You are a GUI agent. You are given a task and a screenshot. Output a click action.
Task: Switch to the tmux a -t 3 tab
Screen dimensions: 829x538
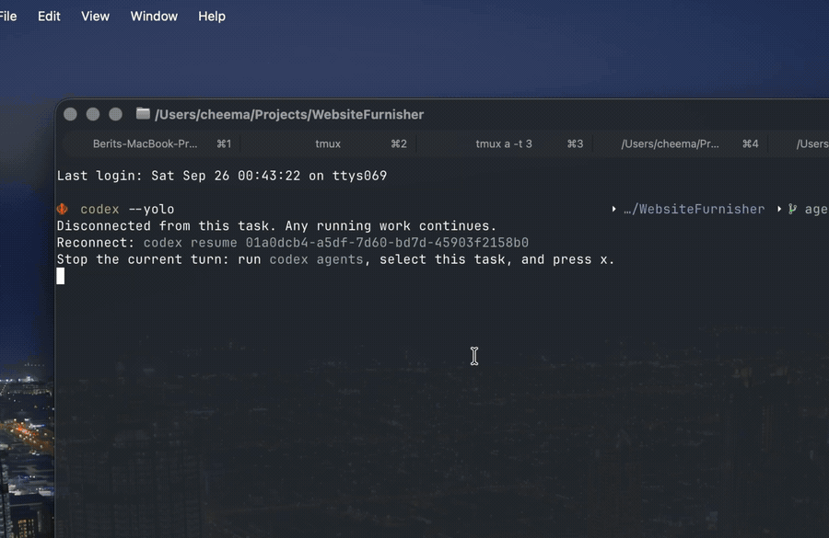pyautogui.click(x=504, y=143)
